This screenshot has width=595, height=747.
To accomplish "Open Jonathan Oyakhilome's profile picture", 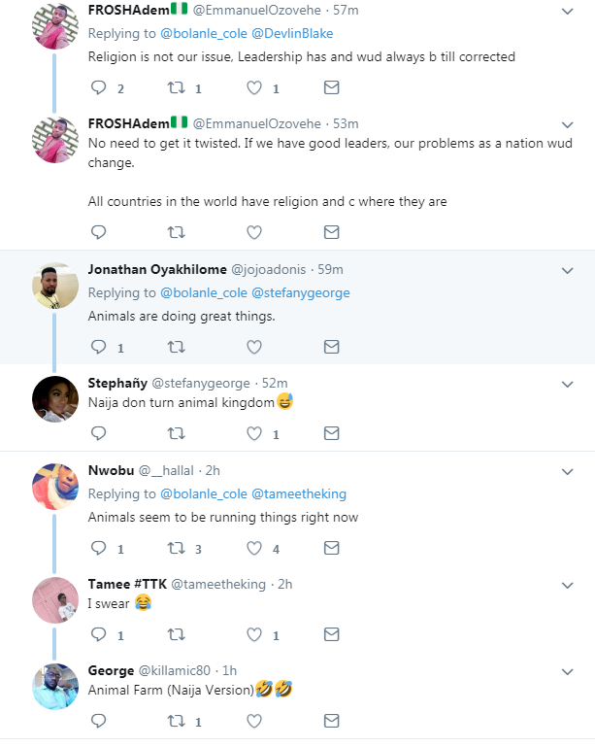I will pos(55,287).
